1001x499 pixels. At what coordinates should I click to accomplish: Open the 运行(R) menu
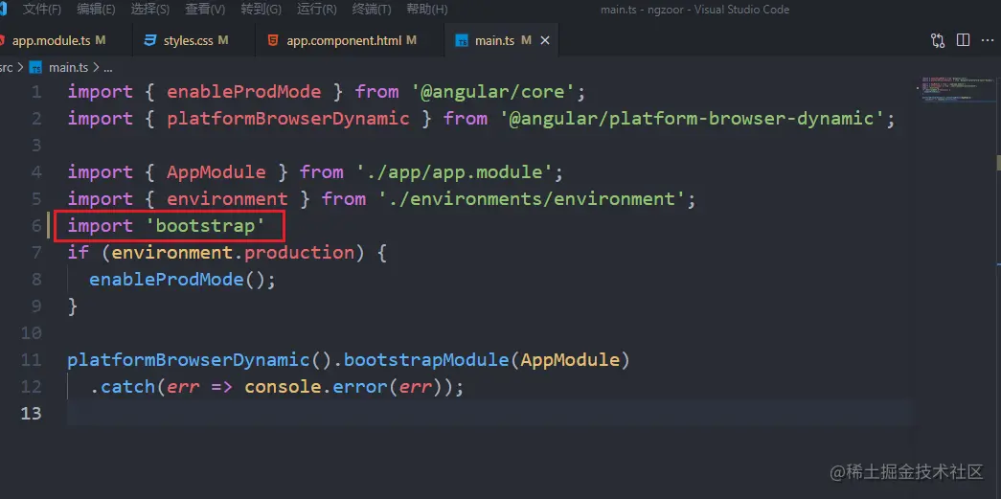pyautogui.click(x=317, y=10)
